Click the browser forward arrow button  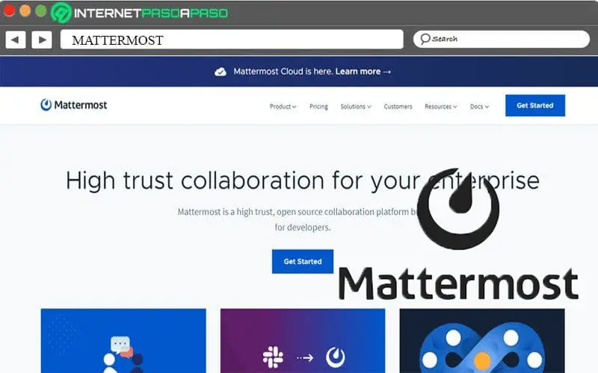[x=42, y=40]
